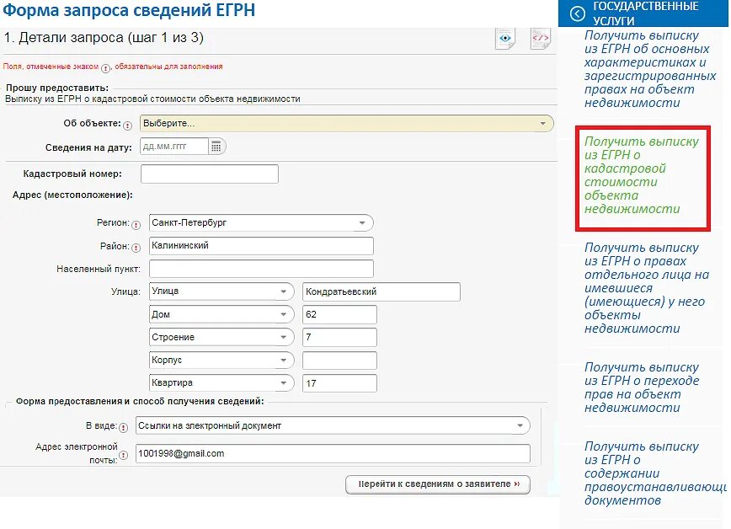The width and height of the screenshot is (731, 529).
Task: Click the street name field with Кондратьевский
Action: pyautogui.click(x=382, y=291)
